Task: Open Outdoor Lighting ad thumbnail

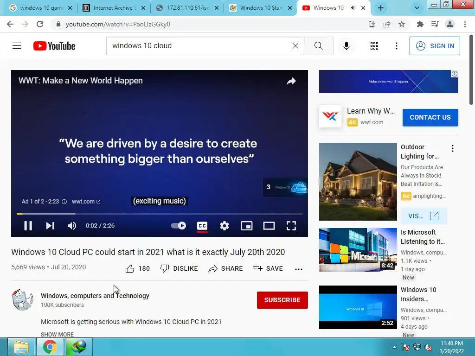Action: tap(358, 182)
